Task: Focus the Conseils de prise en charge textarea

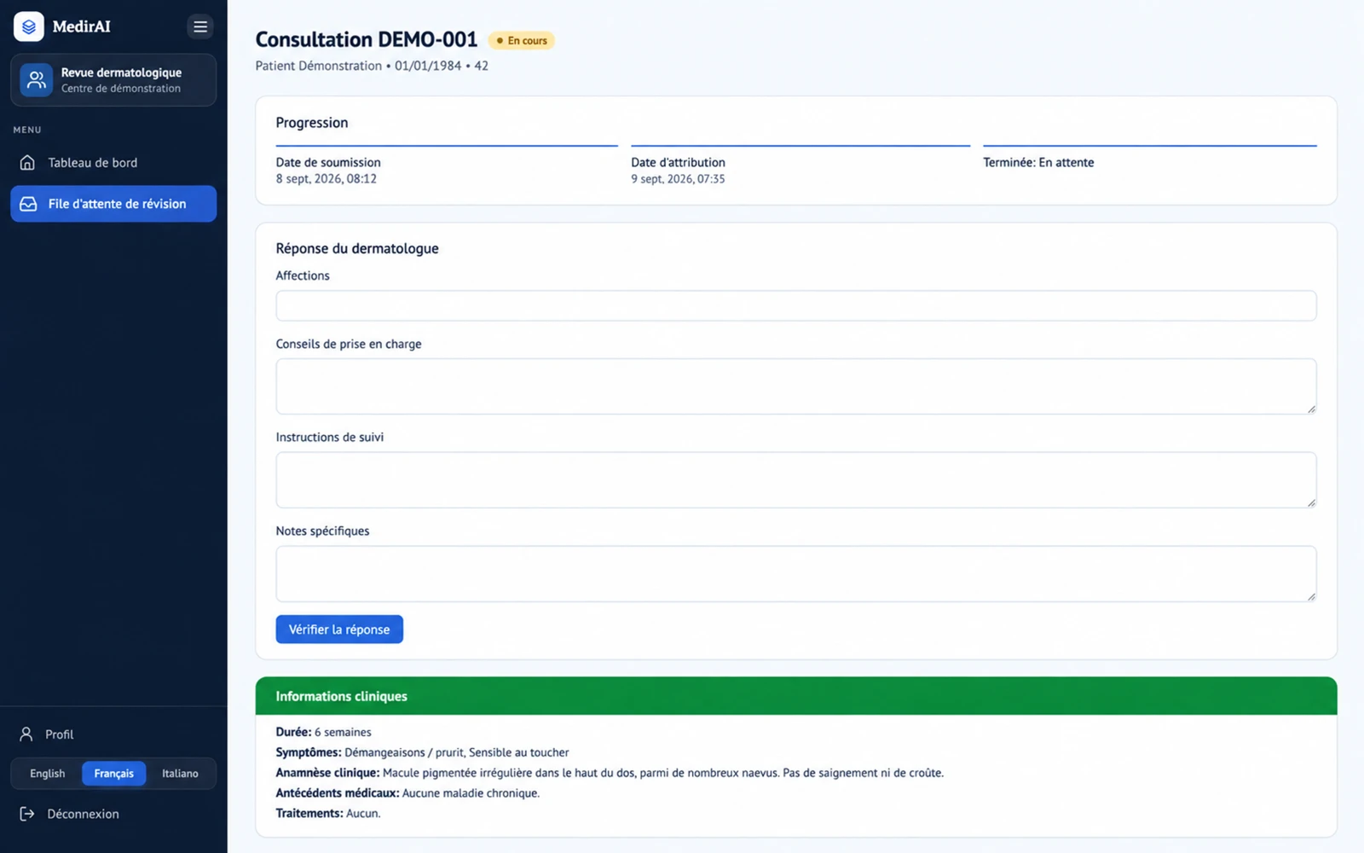Action: click(x=796, y=386)
